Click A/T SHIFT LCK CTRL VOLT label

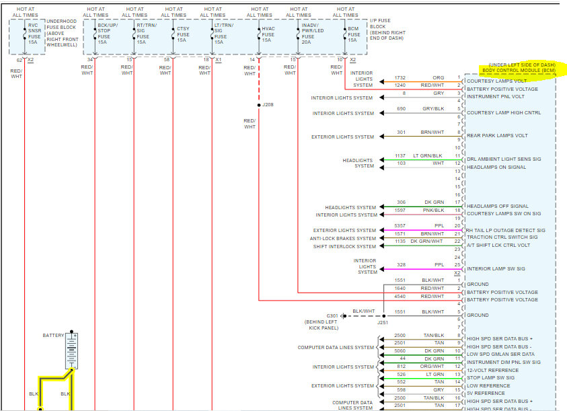point(498,245)
